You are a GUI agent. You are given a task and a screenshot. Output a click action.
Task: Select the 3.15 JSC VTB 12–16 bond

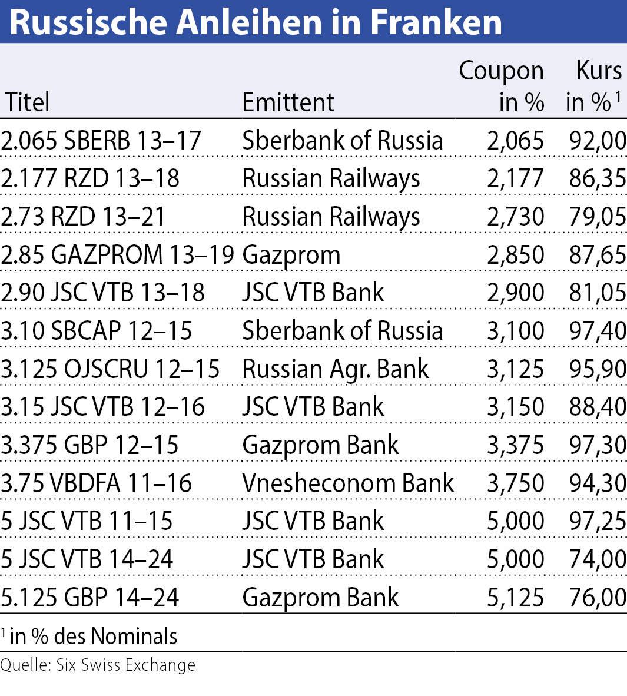102,407
